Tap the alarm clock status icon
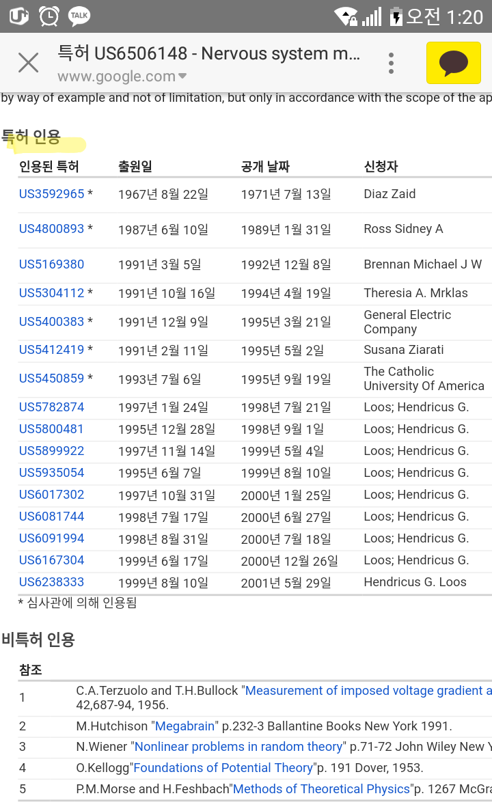The height and width of the screenshot is (811, 492). [49, 16]
